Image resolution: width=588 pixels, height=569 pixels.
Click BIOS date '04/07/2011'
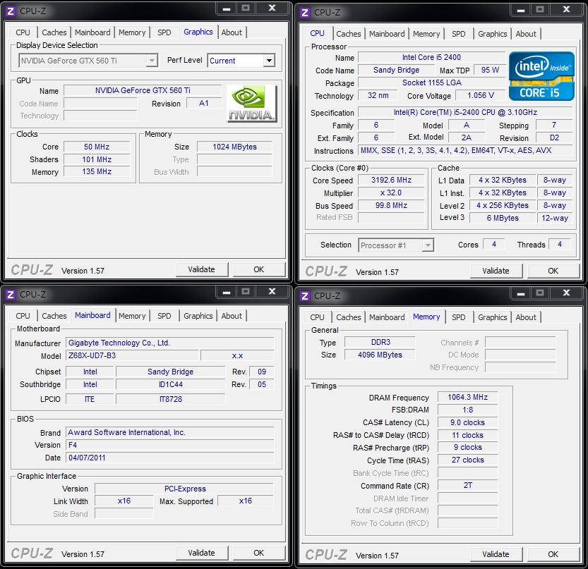point(170,458)
